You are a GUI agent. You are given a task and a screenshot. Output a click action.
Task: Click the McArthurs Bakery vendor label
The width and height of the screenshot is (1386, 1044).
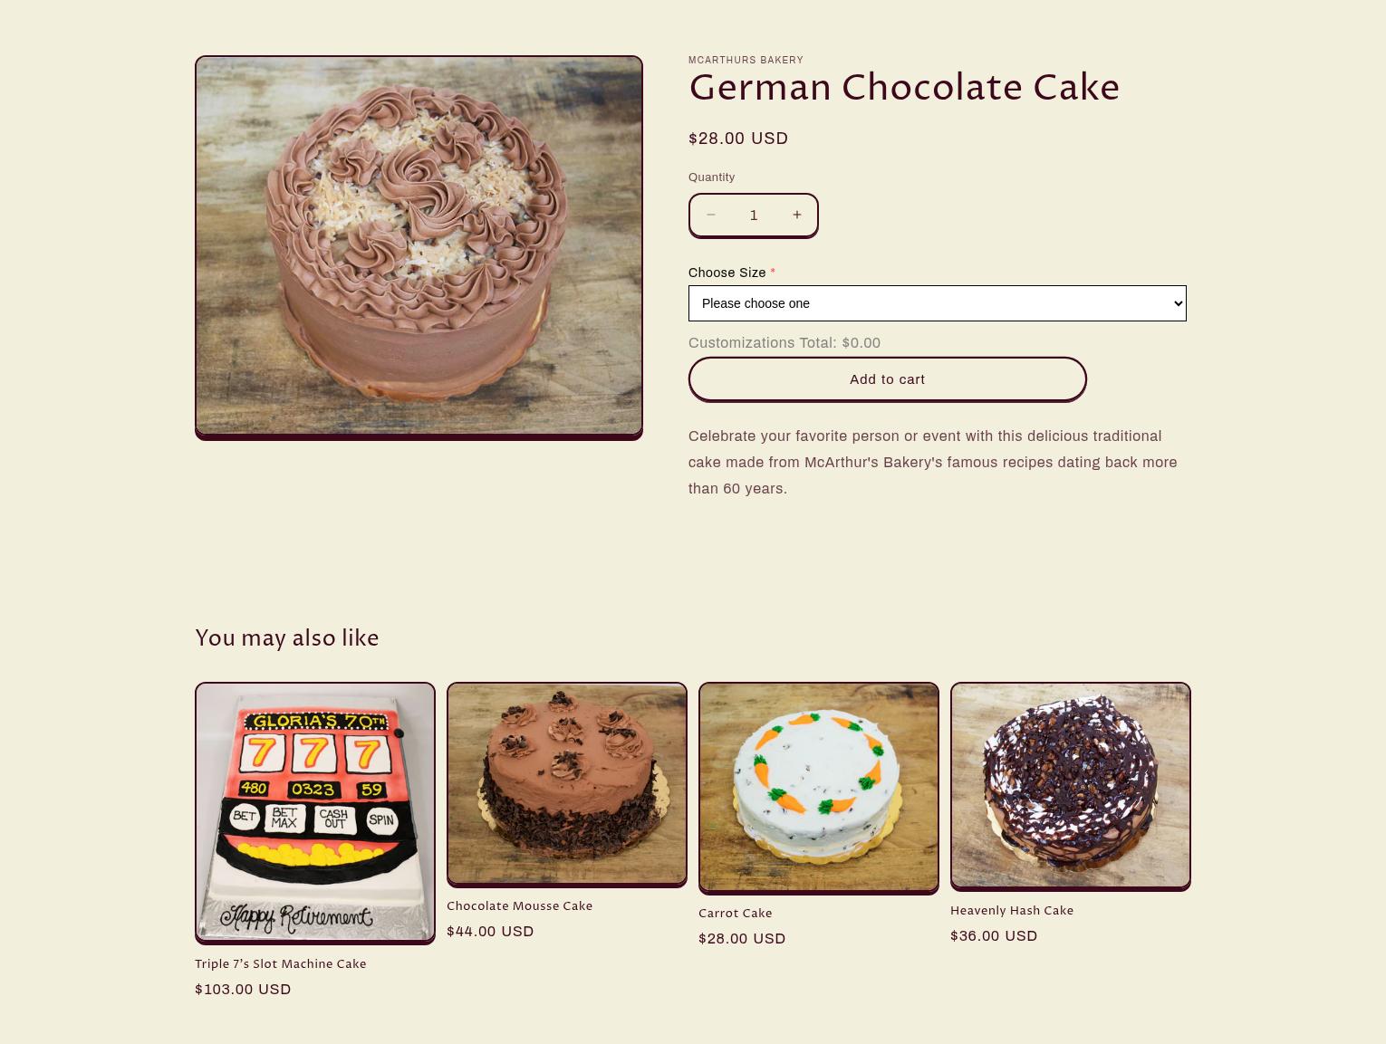tap(746, 60)
